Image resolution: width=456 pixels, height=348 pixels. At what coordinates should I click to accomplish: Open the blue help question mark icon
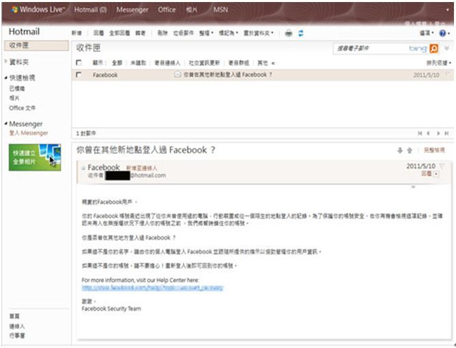pos(442,33)
